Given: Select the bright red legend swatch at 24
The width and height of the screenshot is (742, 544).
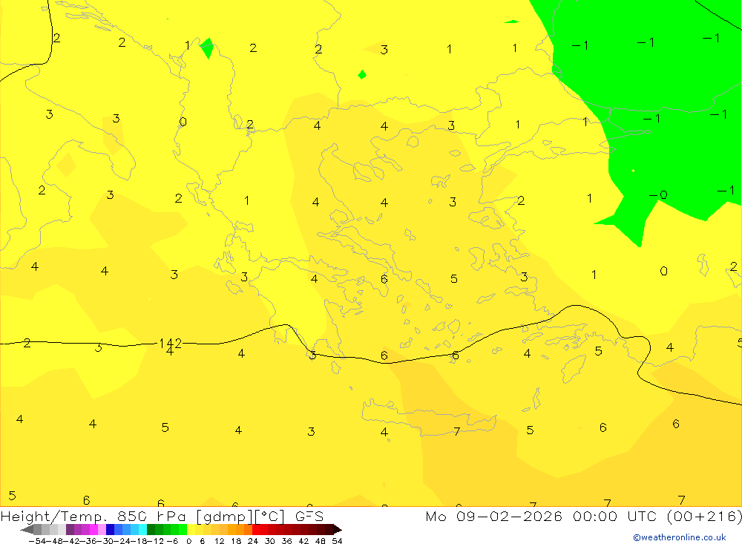Looking at the screenshot, I should click(256, 529).
